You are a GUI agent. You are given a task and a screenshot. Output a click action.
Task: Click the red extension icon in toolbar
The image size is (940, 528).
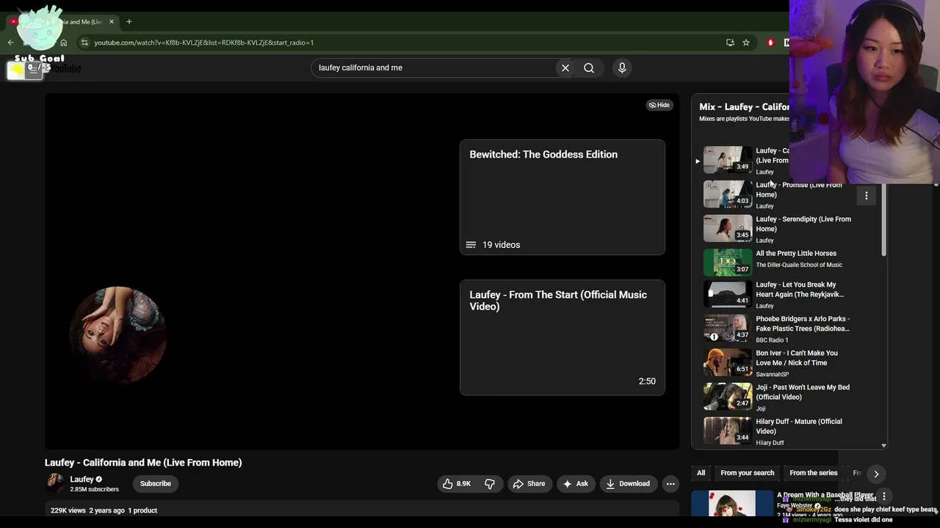pos(770,43)
